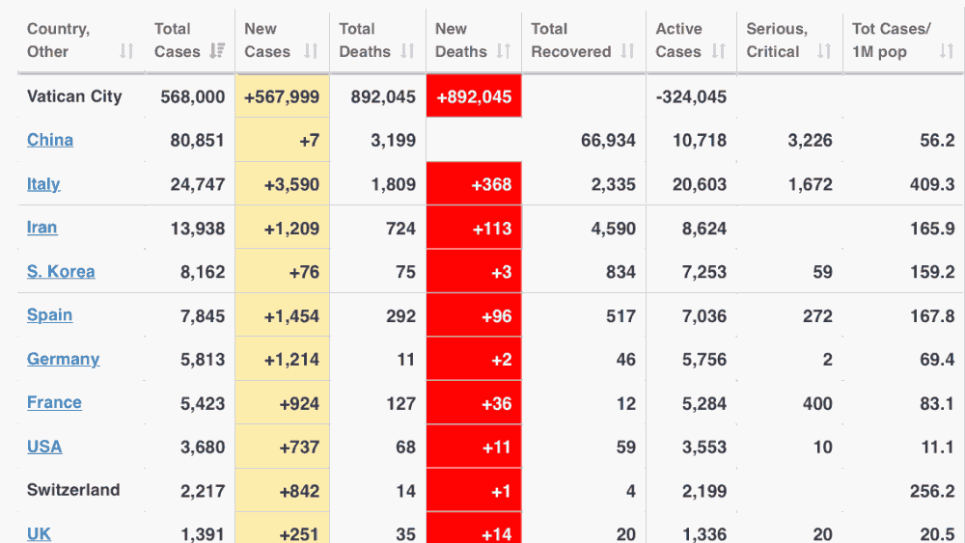Click USA total cases 3,680
The width and height of the screenshot is (965, 543).
(203, 448)
